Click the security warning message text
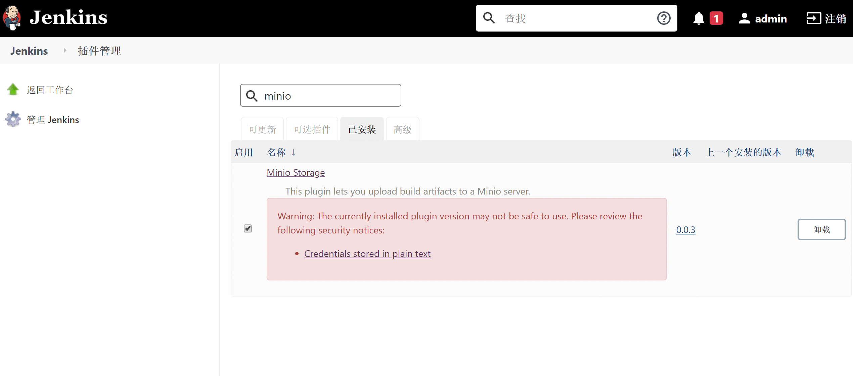The width and height of the screenshot is (853, 376). click(x=460, y=223)
